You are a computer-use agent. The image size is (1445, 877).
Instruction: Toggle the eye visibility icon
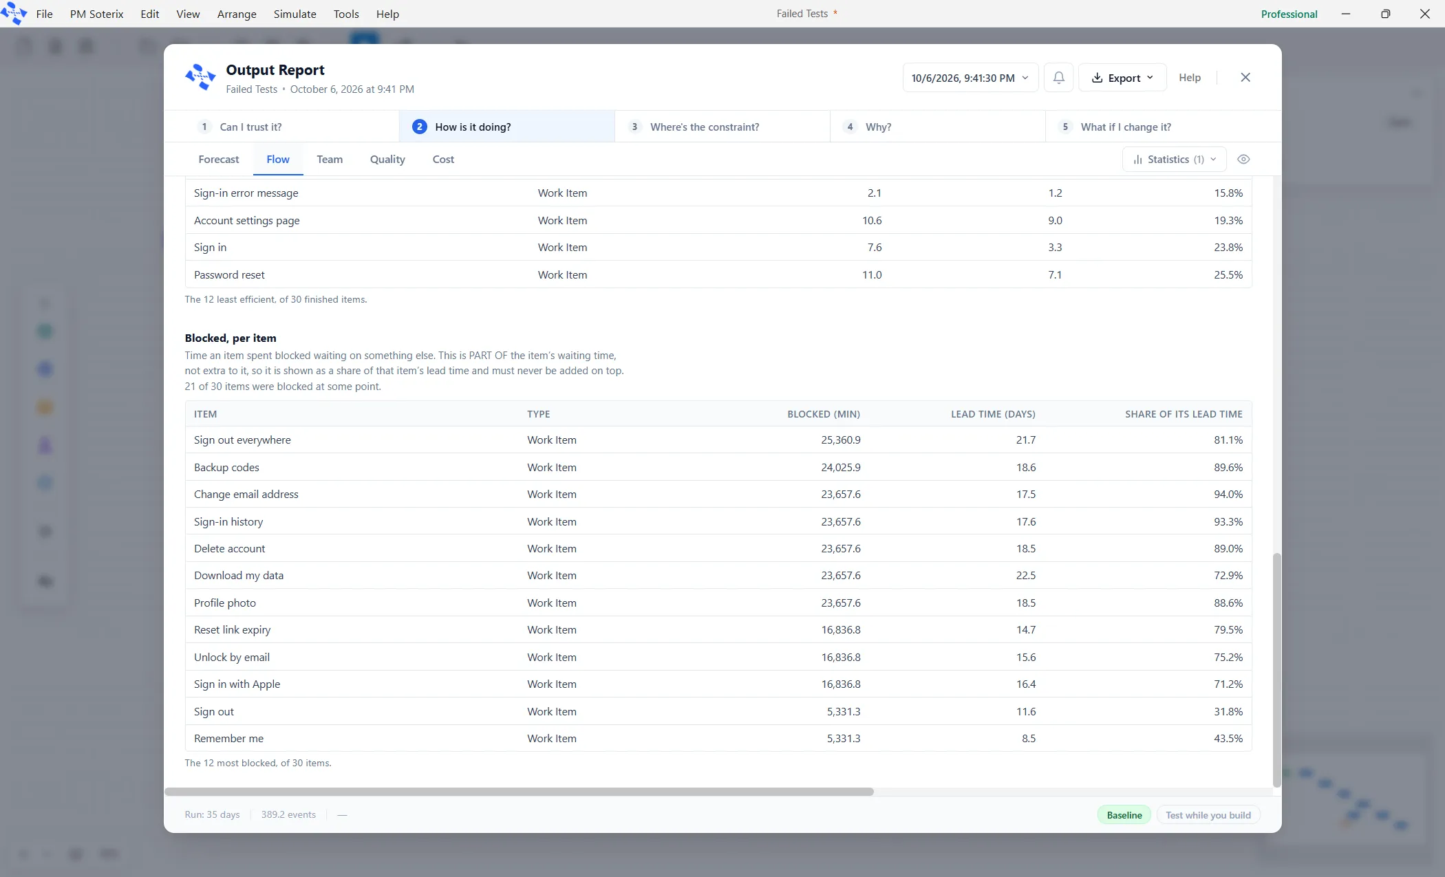(1243, 160)
